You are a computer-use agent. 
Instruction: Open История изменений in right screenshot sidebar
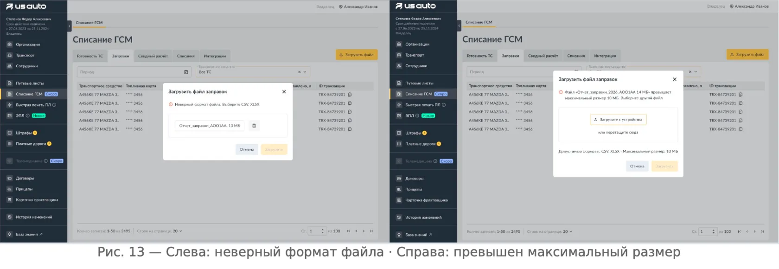423,218
